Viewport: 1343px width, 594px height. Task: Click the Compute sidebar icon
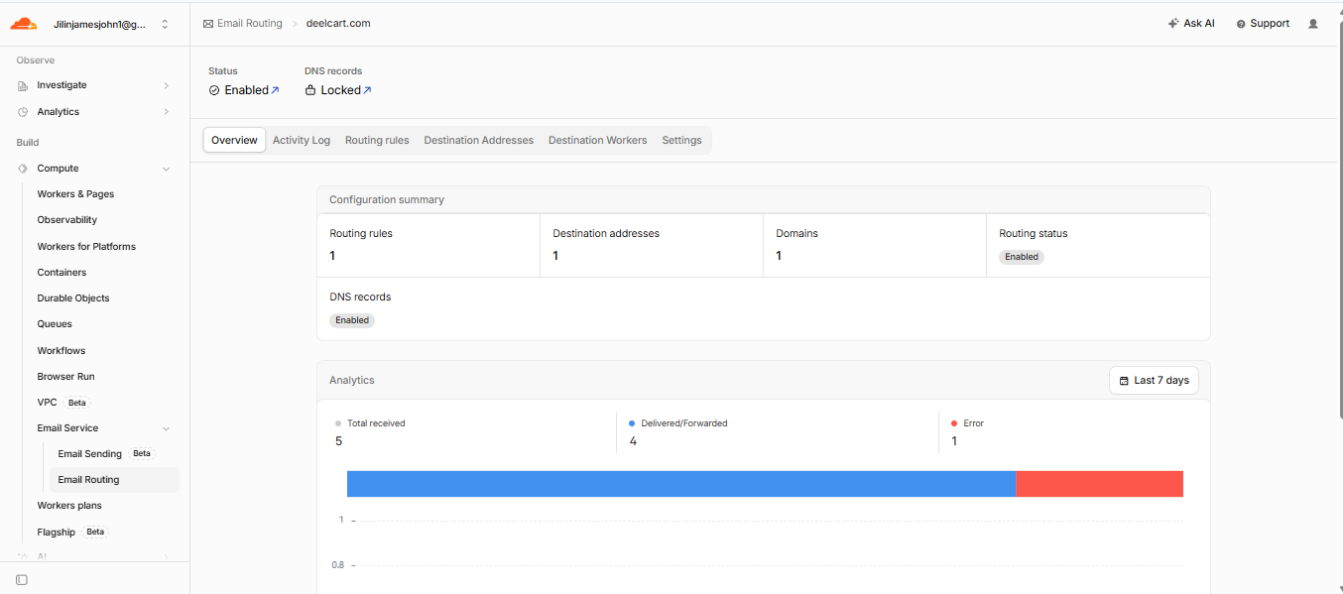(x=23, y=169)
